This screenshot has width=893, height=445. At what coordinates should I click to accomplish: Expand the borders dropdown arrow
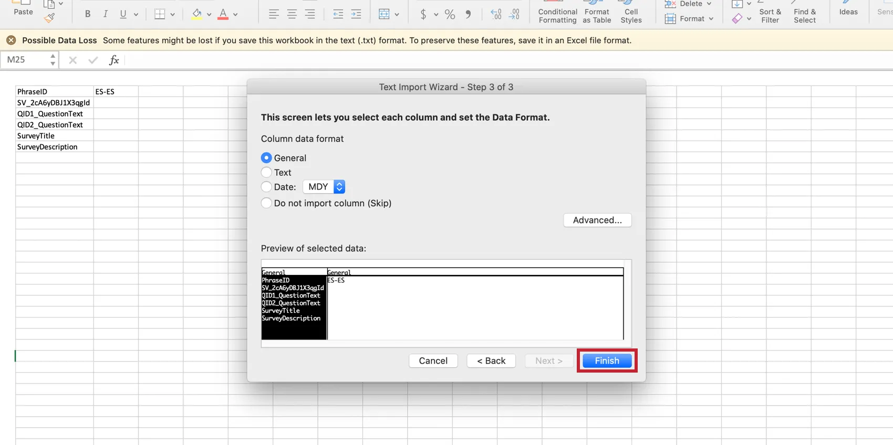[172, 15]
